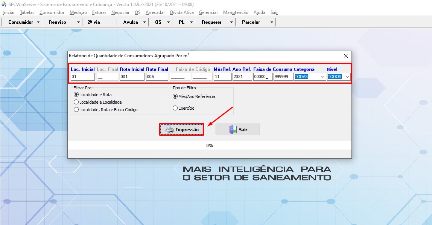Screen dimensions: 432x225
Task: Choose Localidade, Rota e Faixa Código option
Action: pyautogui.click(x=76, y=110)
